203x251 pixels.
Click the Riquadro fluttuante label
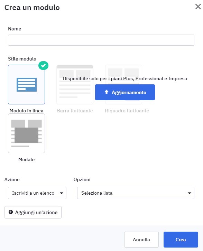[127, 111]
